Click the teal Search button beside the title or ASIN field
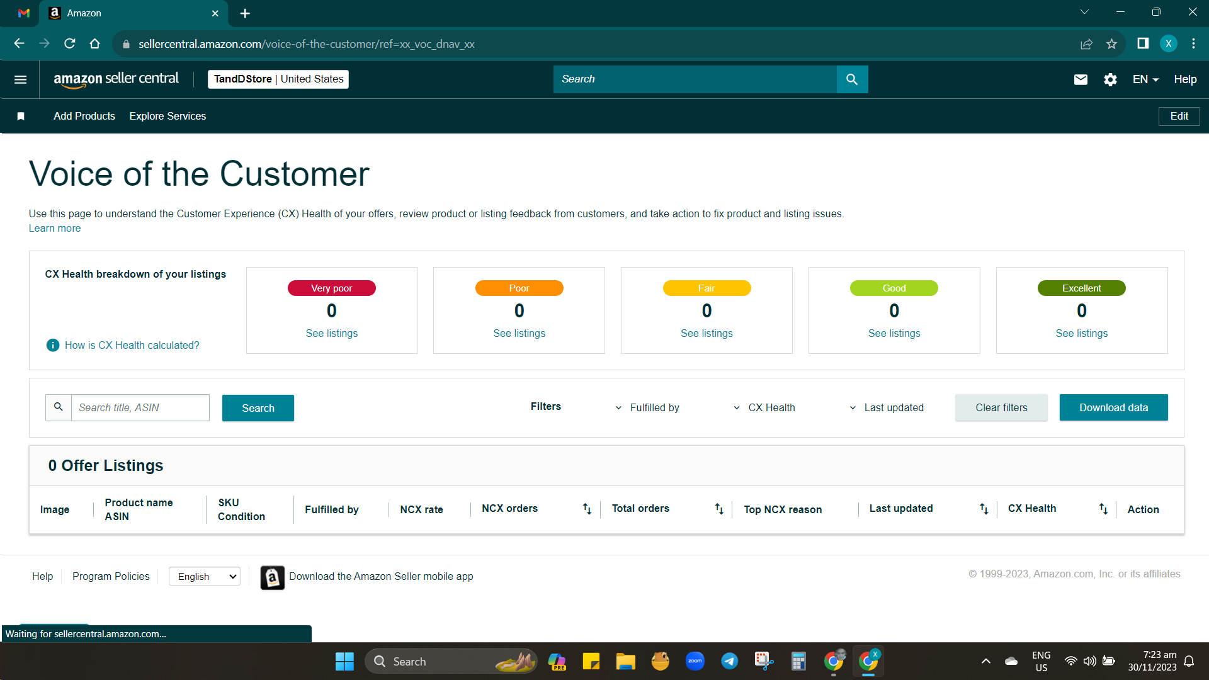Image resolution: width=1209 pixels, height=680 pixels. 258,408
